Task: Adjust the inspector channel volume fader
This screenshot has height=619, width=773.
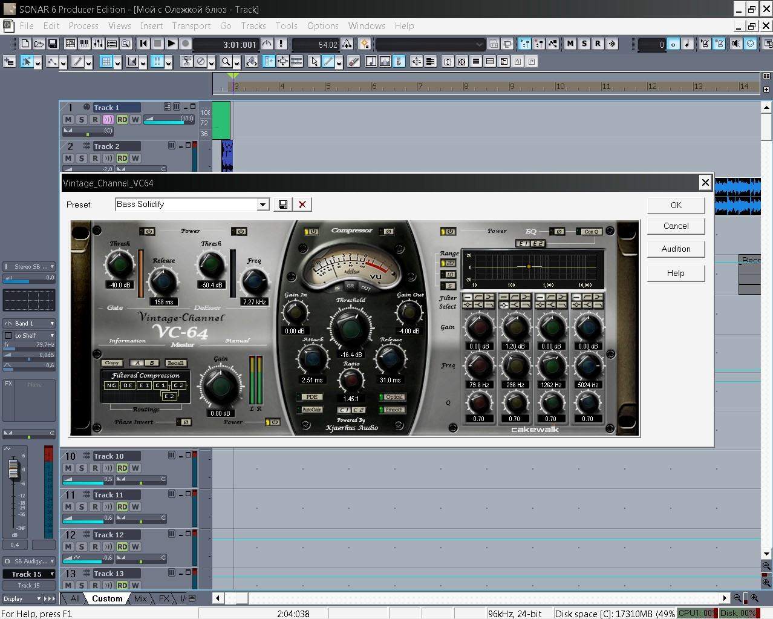Action: tap(13, 468)
